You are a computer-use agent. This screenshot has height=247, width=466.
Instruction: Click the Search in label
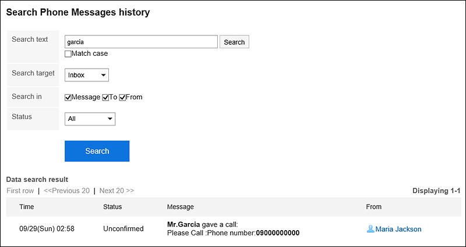click(x=26, y=96)
